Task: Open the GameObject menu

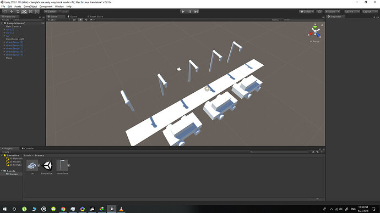Action: (30, 7)
